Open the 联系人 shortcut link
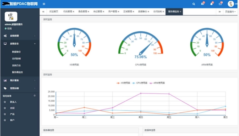This screenshot has width=239, height=136. (13, 102)
